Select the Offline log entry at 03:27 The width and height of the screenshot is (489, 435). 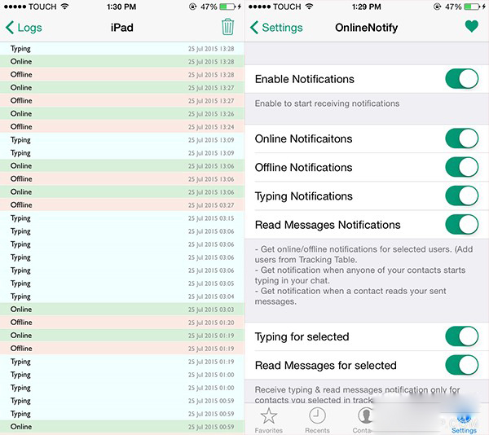pos(122,205)
